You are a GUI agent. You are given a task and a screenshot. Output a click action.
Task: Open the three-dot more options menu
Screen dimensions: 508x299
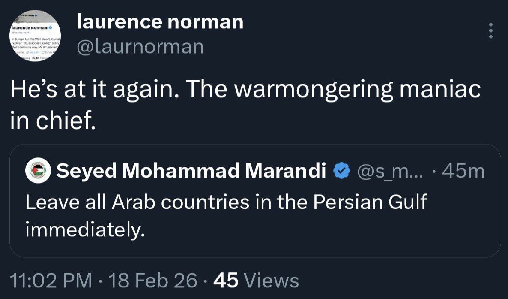click(491, 30)
